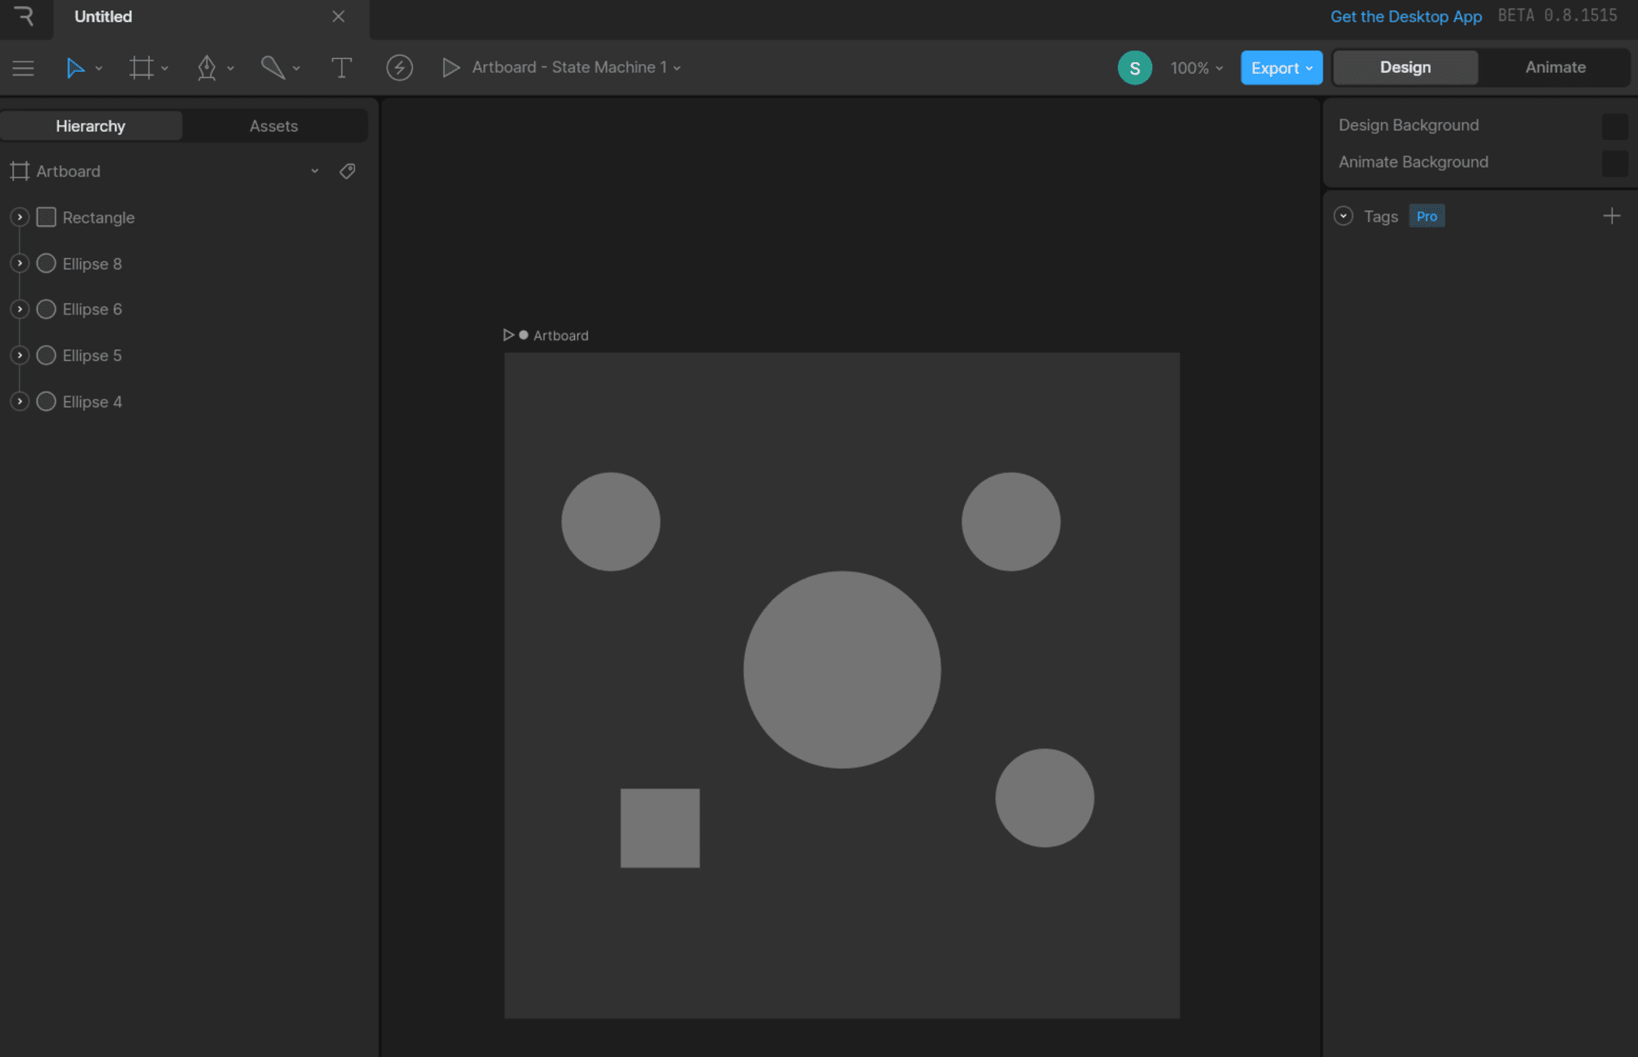This screenshot has height=1057, width=1638.
Task: Collapse the Tags section
Action: [1343, 216]
